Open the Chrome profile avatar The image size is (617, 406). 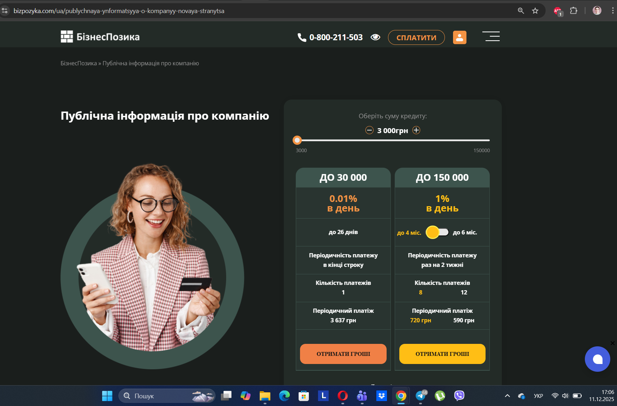click(597, 11)
